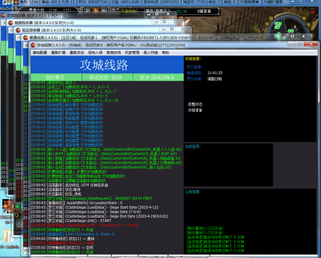
Task: Open the 帮助 menu
Action: (166, 53)
